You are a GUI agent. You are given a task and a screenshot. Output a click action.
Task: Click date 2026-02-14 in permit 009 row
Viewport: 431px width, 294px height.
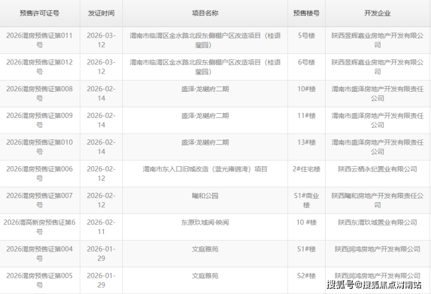pos(101,120)
